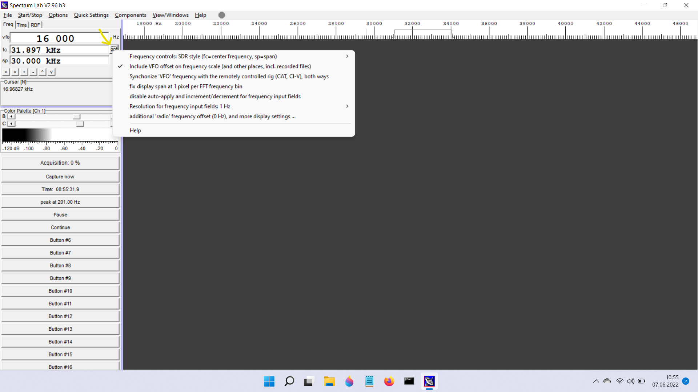Click the 'v' down arrow button

pos(51,72)
